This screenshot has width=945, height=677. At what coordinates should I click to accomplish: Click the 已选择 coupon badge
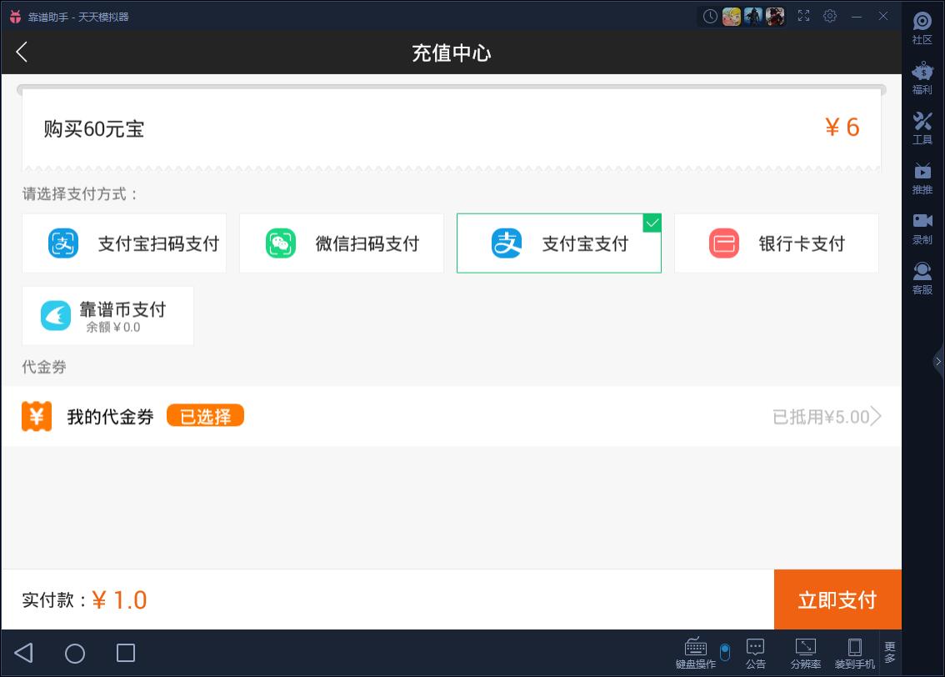(x=205, y=416)
